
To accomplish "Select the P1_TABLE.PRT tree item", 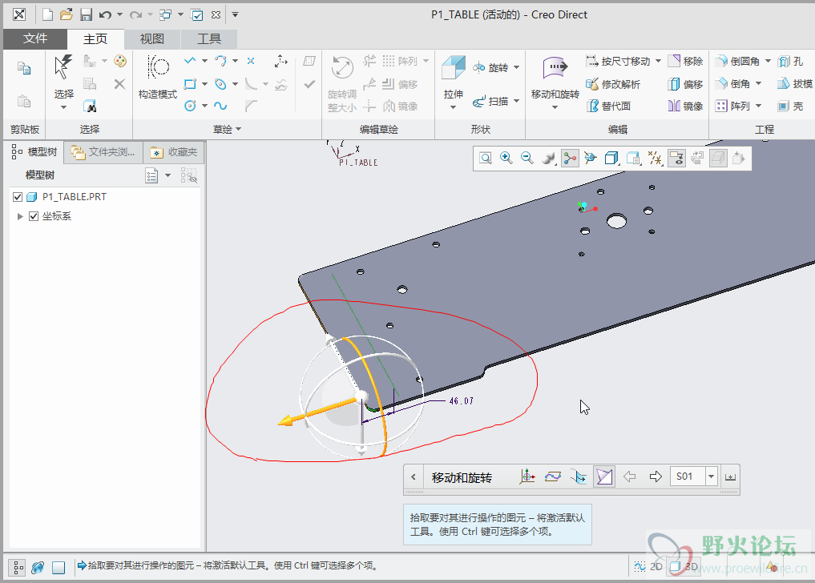I will coord(75,197).
